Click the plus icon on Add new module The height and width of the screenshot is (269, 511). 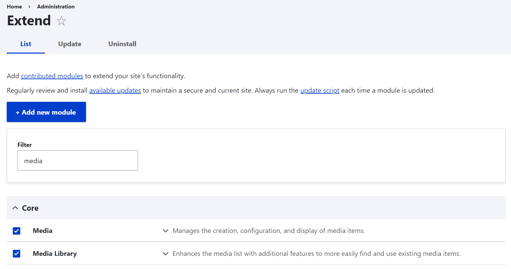[x=18, y=112]
